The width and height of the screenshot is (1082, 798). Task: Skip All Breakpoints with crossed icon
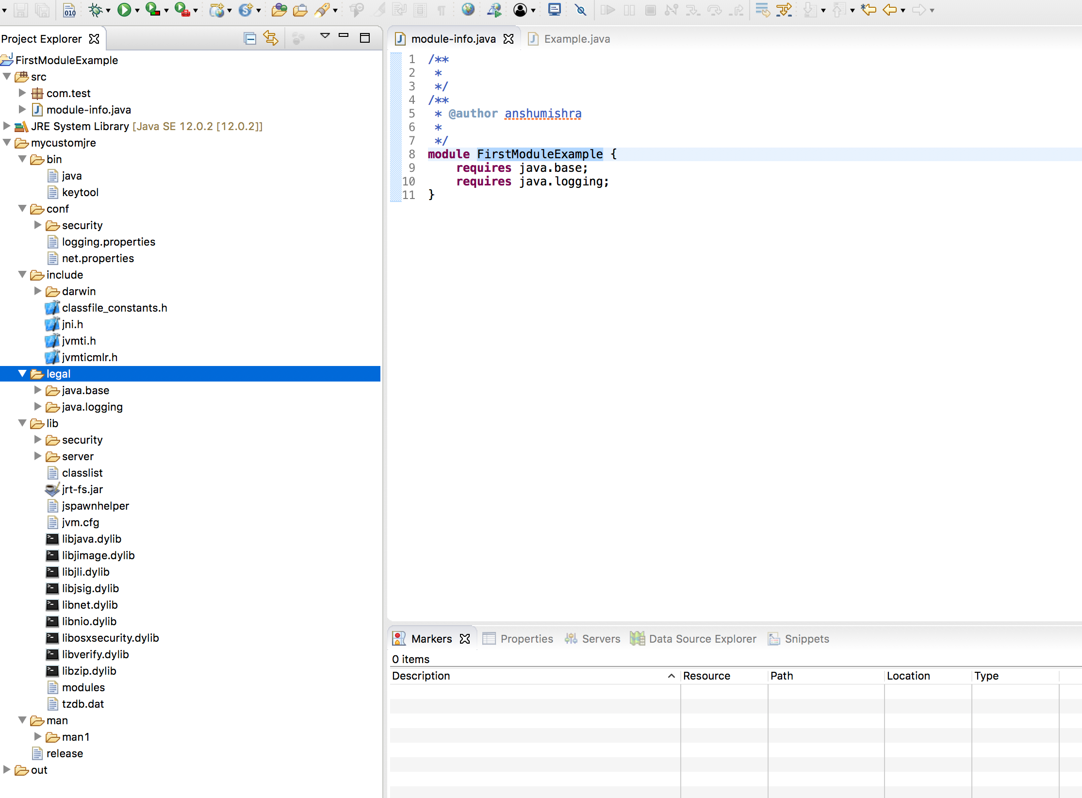pos(581,10)
